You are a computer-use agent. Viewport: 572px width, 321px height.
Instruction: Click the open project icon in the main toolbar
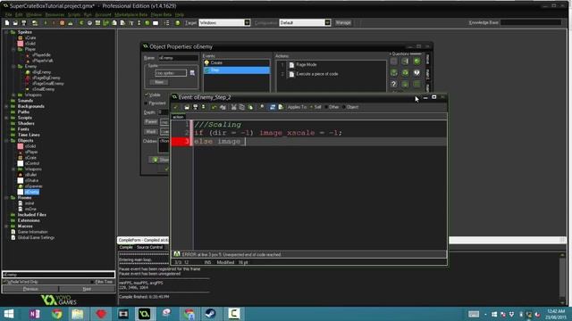pyautogui.click(x=15, y=23)
